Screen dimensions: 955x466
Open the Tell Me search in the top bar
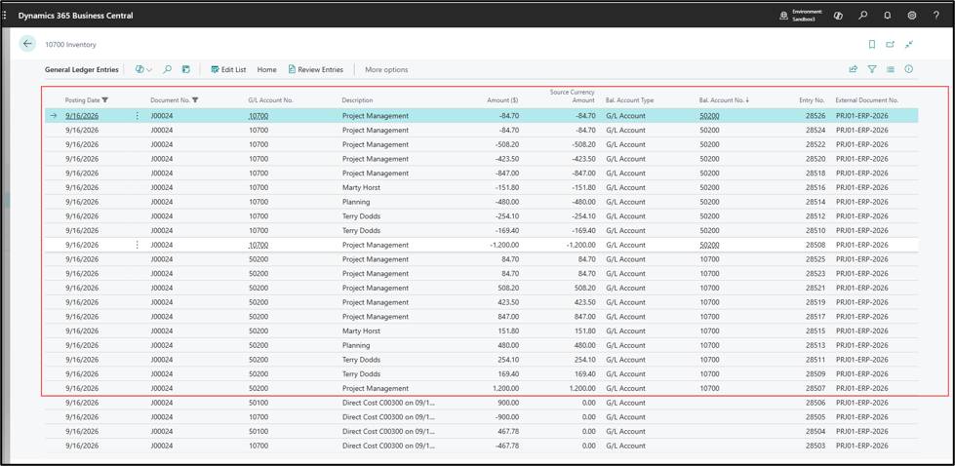pos(862,16)
